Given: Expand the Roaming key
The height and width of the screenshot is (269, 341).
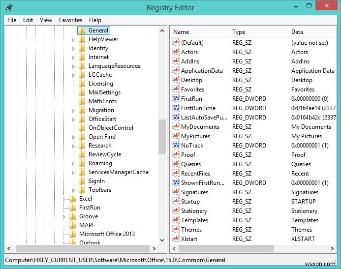Looking at the screenshot, I should click(x=73, y=164).
